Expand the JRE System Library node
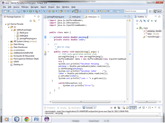This screenshot has width=165, height=123. tap(9, 41)
